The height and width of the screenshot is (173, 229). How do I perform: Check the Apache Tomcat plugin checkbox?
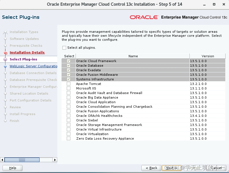click(x=68, y=84)
